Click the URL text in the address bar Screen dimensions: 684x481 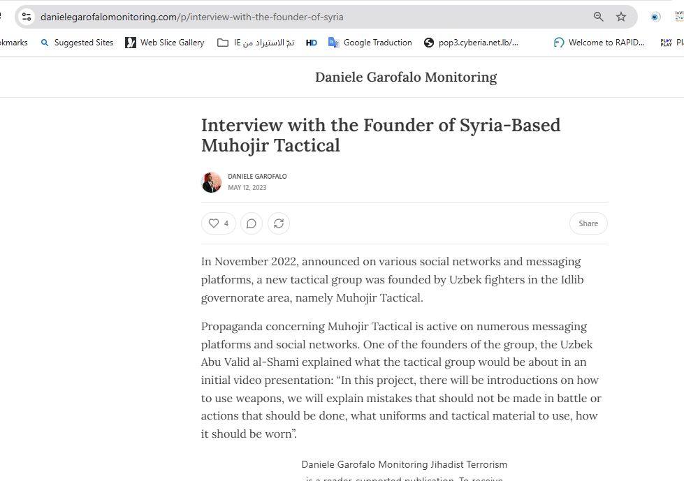pyautogui.click(x=192, y=17)
